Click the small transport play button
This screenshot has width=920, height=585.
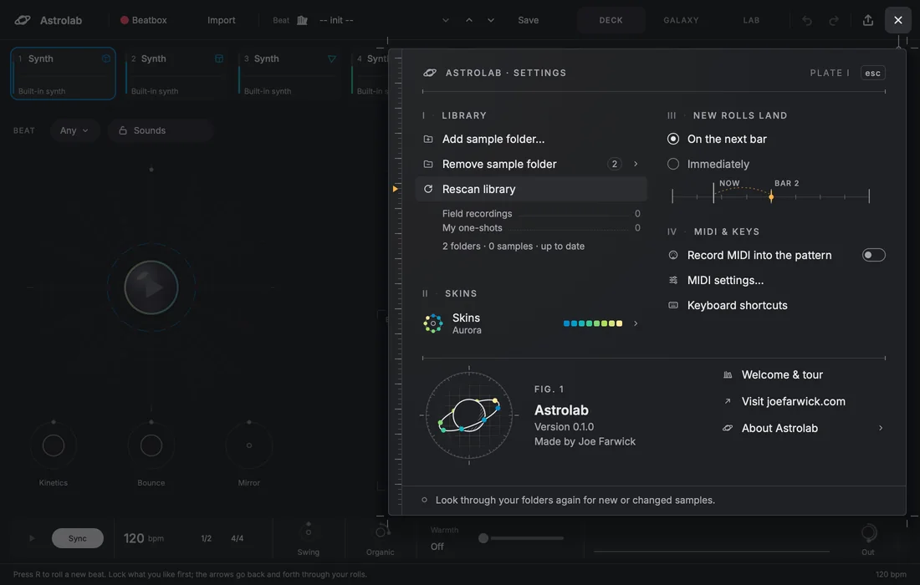pyautogui.click(x=32, y=538)
